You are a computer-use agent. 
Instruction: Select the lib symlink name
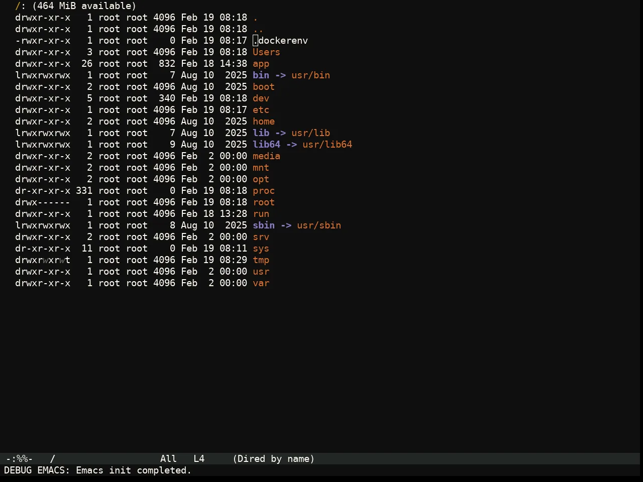[x=261, y=133]
